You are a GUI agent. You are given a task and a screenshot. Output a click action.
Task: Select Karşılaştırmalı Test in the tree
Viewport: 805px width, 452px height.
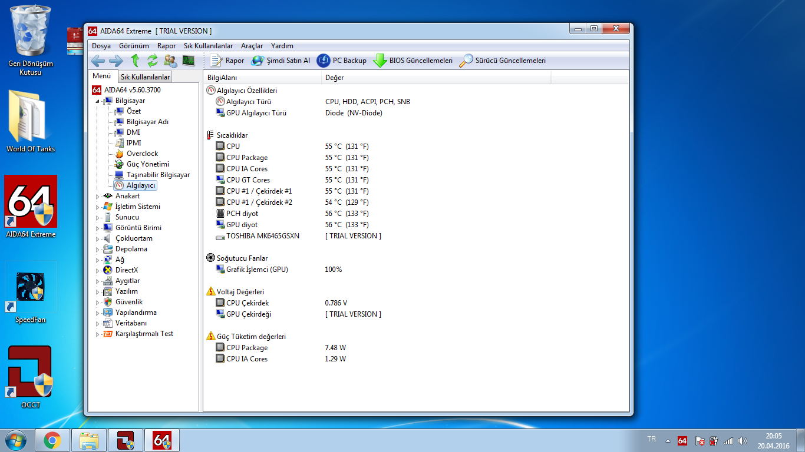[x=144, y=334]
